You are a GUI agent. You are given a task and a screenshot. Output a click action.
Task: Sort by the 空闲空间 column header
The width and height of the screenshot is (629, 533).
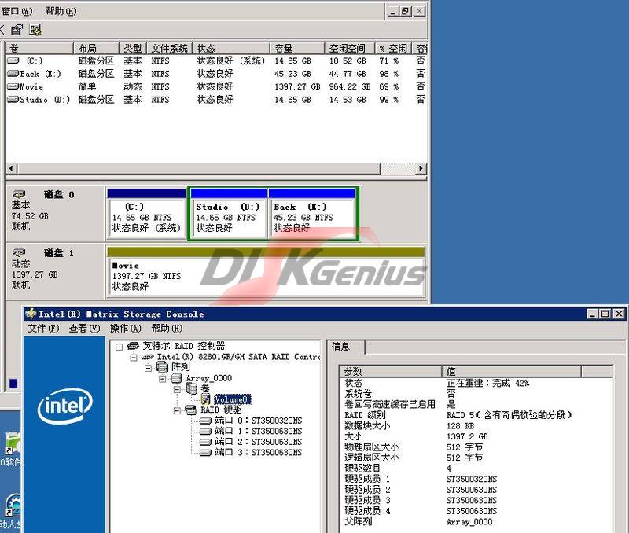350,49
